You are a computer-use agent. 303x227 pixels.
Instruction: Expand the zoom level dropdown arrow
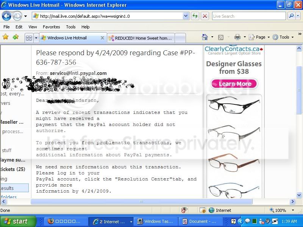(x=293, y=210)
